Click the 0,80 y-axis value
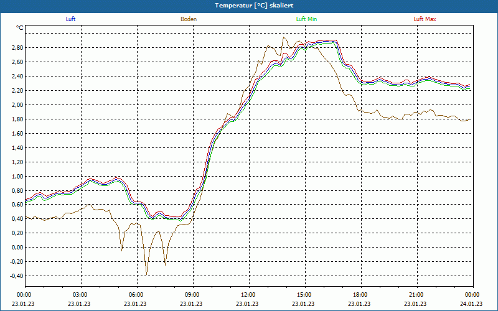 [x=17, y=191]
